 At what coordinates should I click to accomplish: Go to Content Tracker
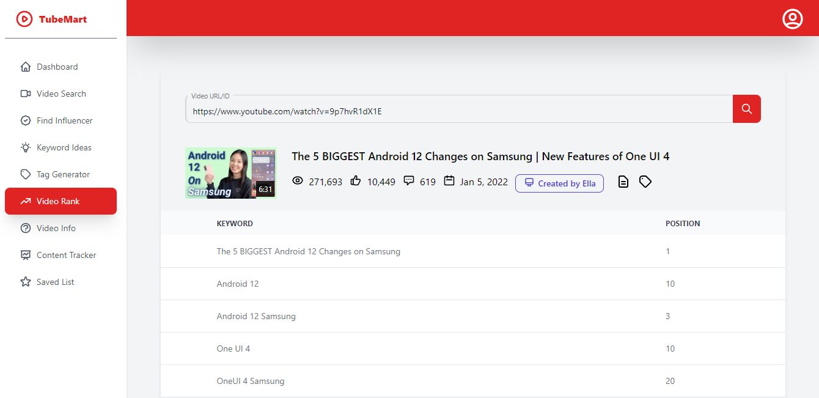click(x=61, y=255)
